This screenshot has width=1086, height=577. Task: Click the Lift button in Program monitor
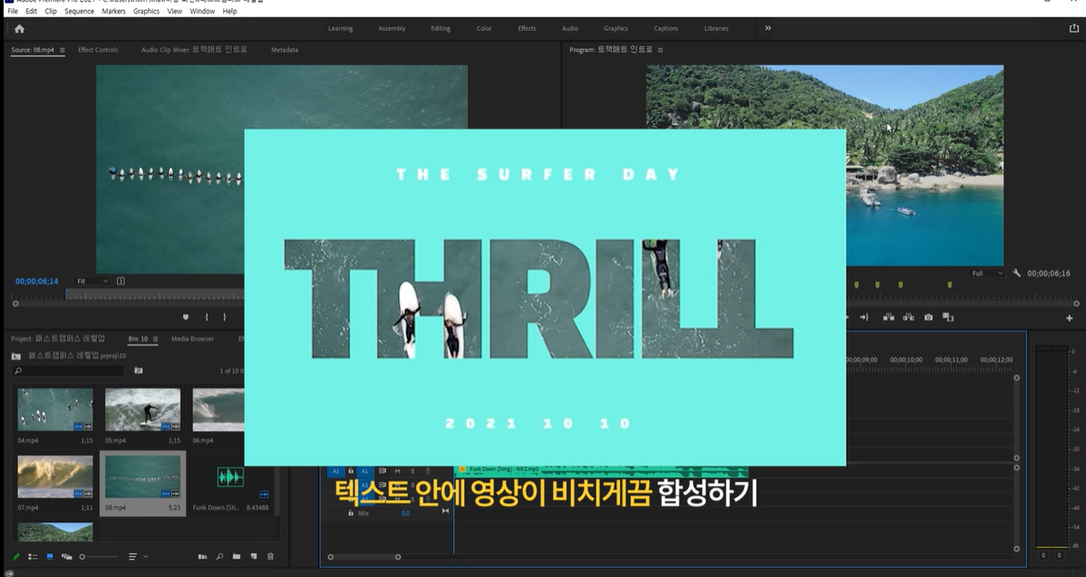(888, 317)
